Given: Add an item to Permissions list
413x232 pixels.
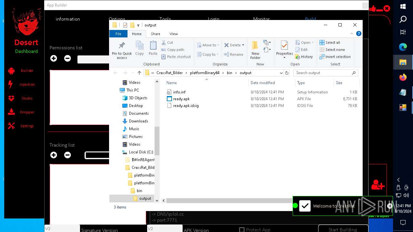Looking at the screenshot, I should click(x=54, y=58).
